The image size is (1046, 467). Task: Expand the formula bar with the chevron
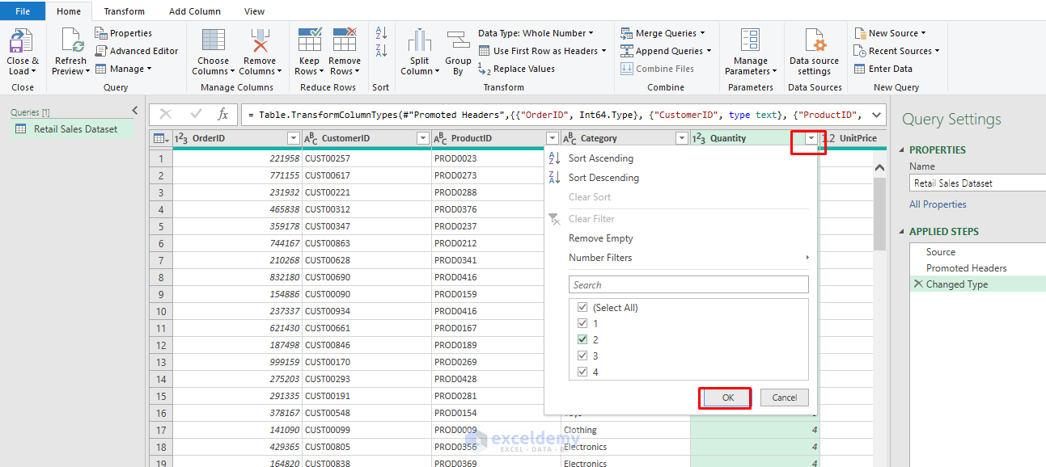click(877, 115)
